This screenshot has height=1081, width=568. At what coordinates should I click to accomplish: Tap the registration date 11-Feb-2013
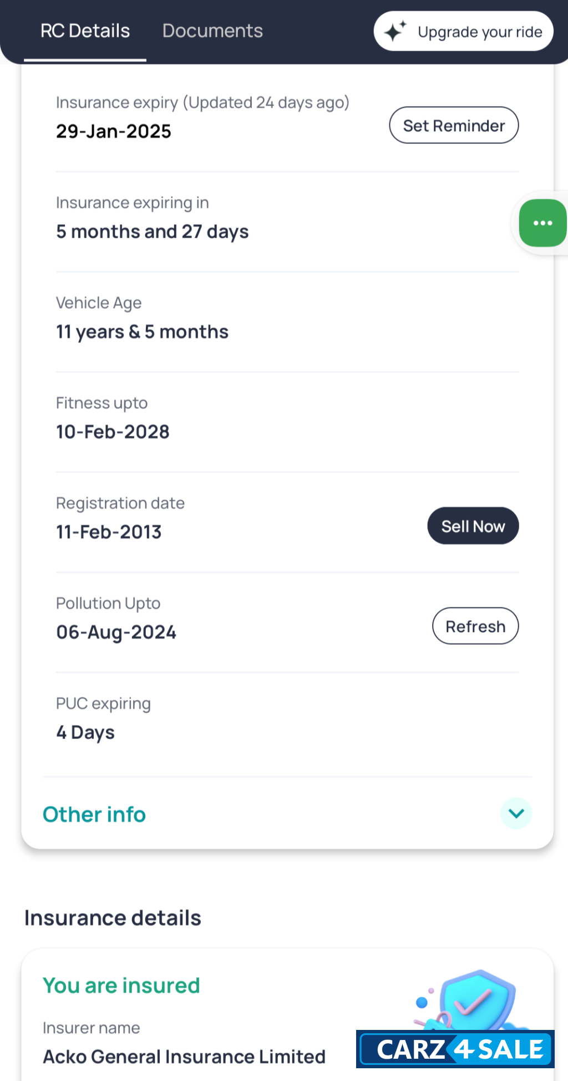(x=109, y=532)
